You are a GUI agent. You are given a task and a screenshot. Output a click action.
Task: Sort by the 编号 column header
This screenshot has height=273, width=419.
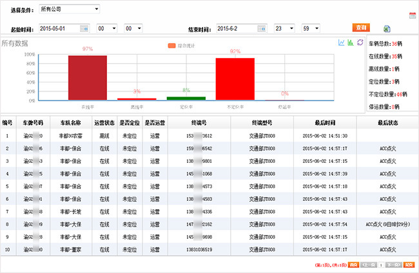point(8,123)
